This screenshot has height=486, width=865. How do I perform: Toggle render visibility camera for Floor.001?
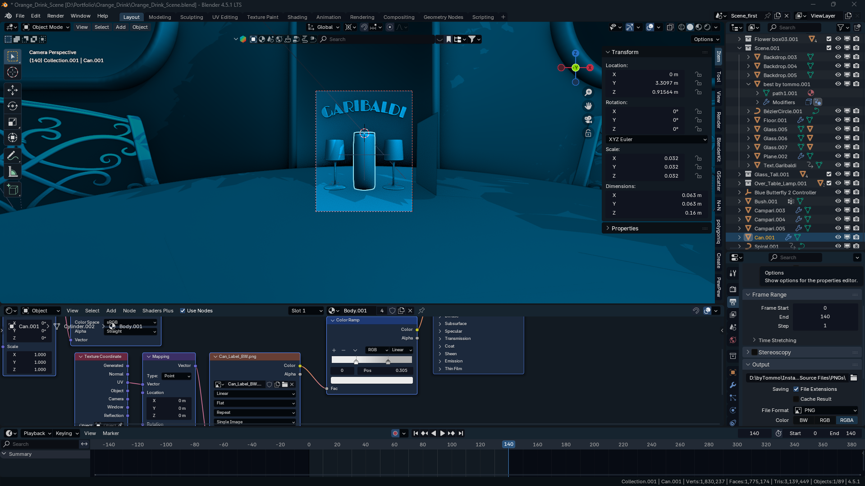pos(856,120)
